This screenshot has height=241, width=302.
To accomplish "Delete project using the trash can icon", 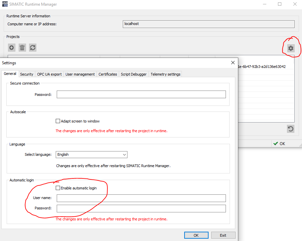I will pos(22,48).
